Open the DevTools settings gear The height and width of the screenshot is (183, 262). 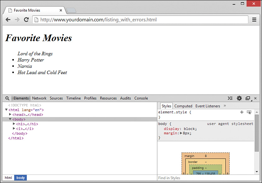click(x=240, y=98)
